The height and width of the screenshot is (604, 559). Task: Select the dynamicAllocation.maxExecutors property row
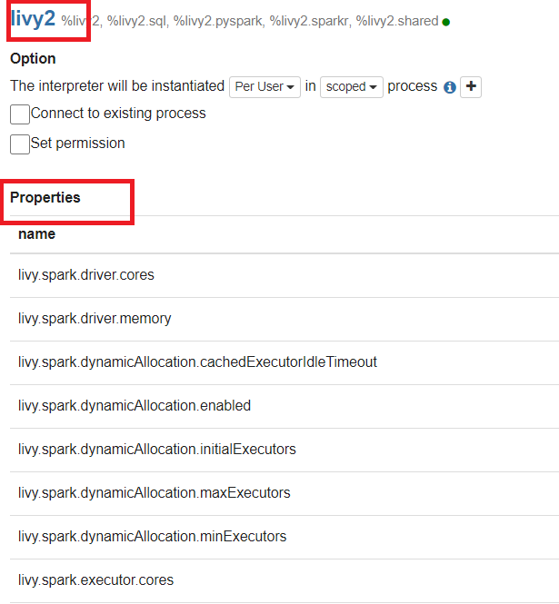pyautogui.click(x=155, y=493)
